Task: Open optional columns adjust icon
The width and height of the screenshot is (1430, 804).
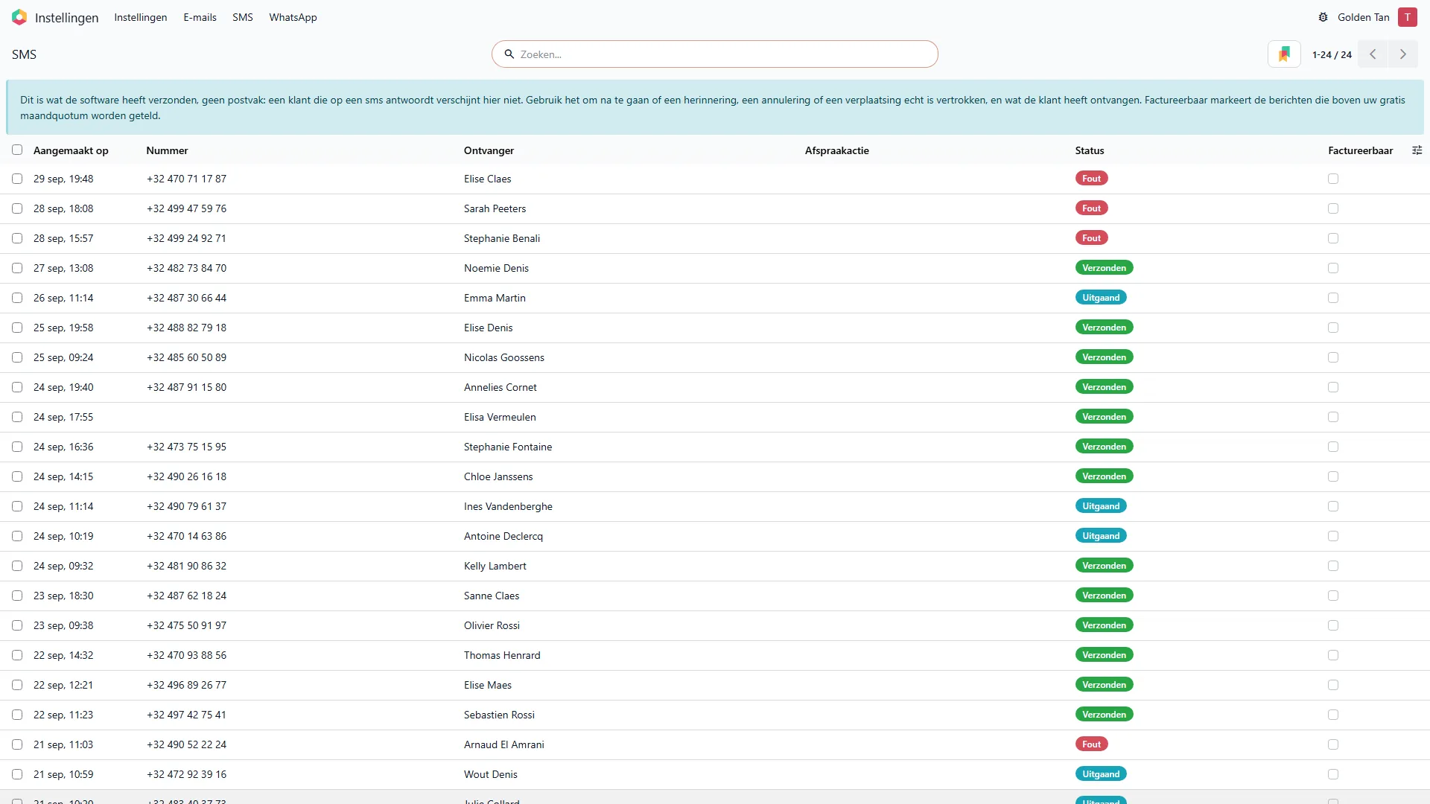Action: [1417, 150]
